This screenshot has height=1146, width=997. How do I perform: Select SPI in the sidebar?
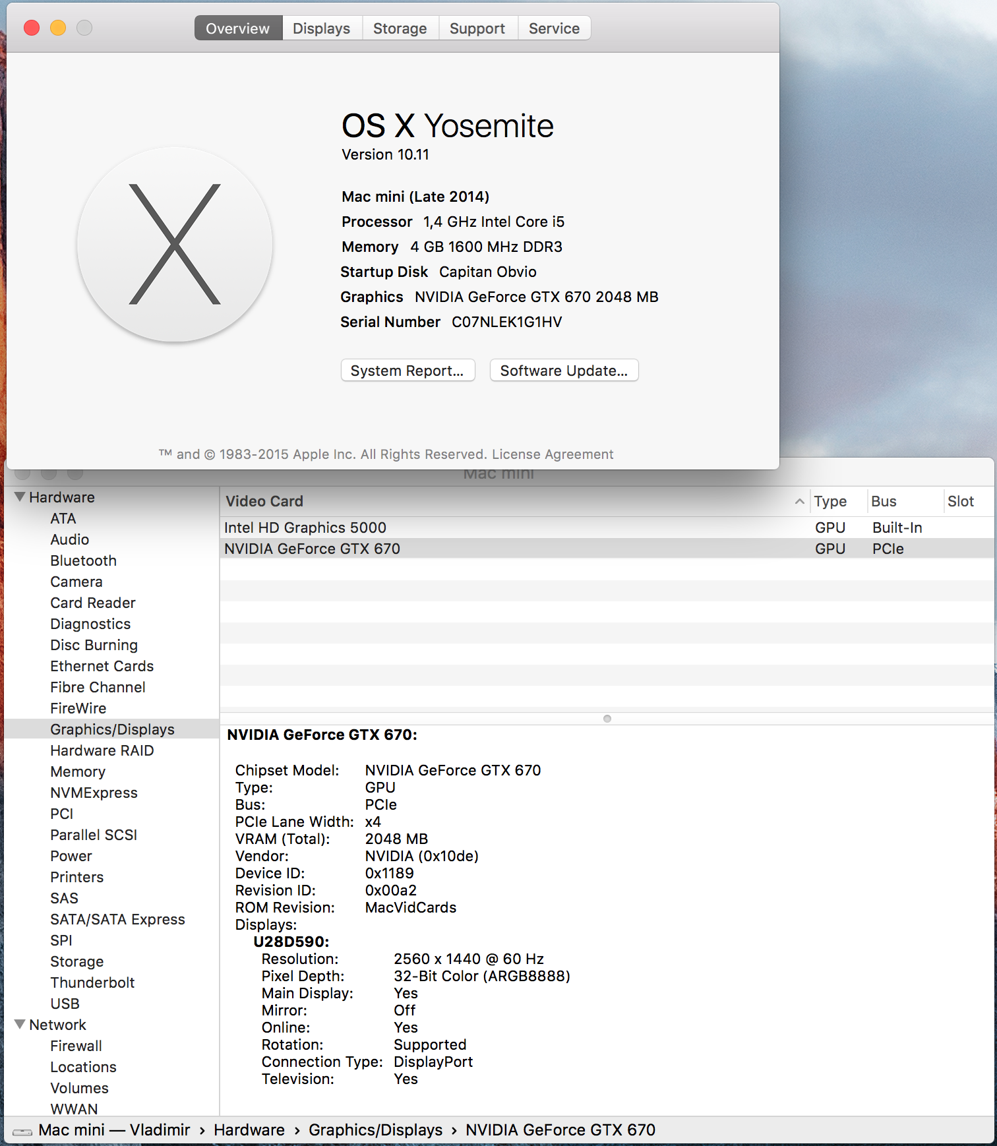coord(61,940)
